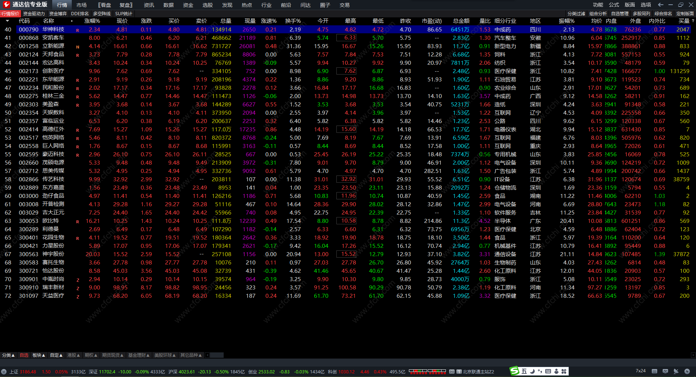Open the 资讯 news menu
The height and width of the screenshot is (377, 696).
click(x=149, y=5)
